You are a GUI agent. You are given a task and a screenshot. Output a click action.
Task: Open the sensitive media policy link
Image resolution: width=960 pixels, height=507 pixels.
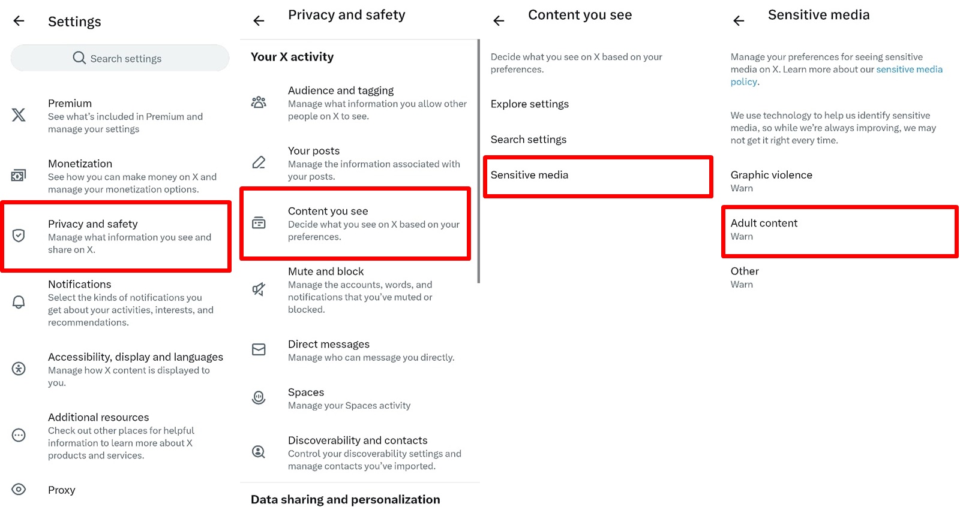coord(910,69)
